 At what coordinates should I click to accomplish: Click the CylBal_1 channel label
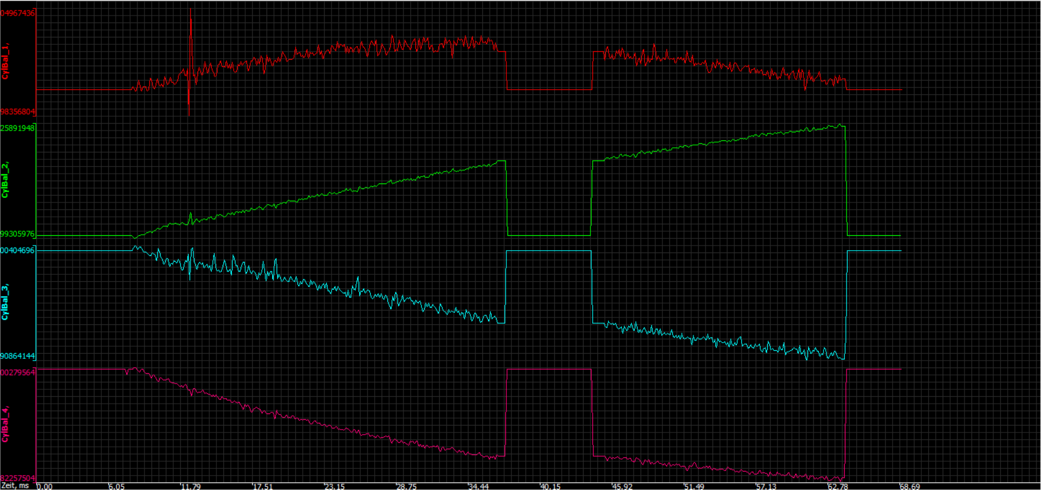click(5, 62)
